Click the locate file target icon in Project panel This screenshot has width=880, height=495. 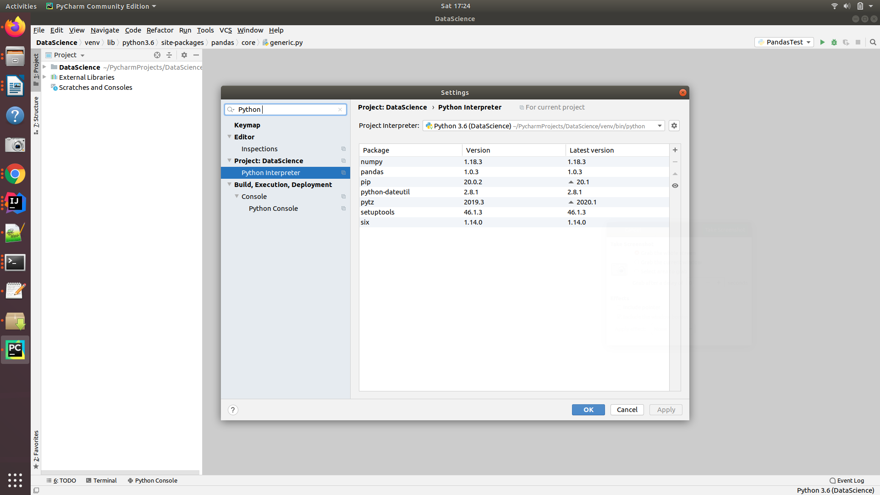pos(157,55)
